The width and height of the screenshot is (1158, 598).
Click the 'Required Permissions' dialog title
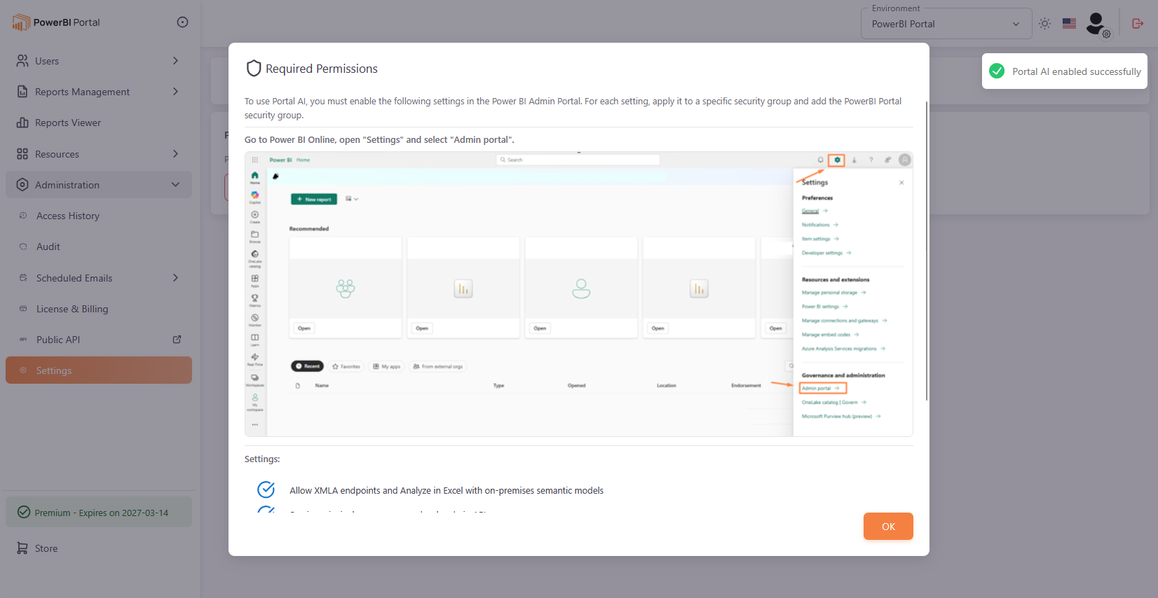(322, 69)
